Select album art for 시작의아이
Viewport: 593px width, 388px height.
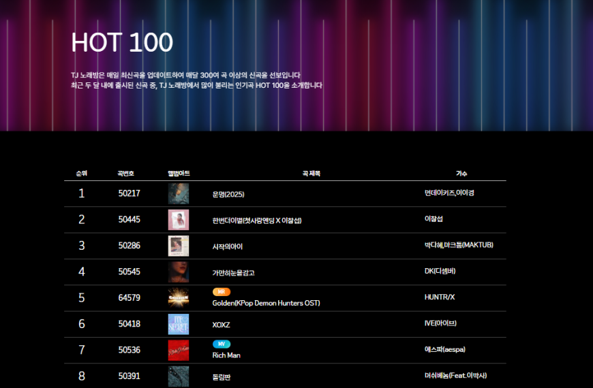[x=179, y=246]
